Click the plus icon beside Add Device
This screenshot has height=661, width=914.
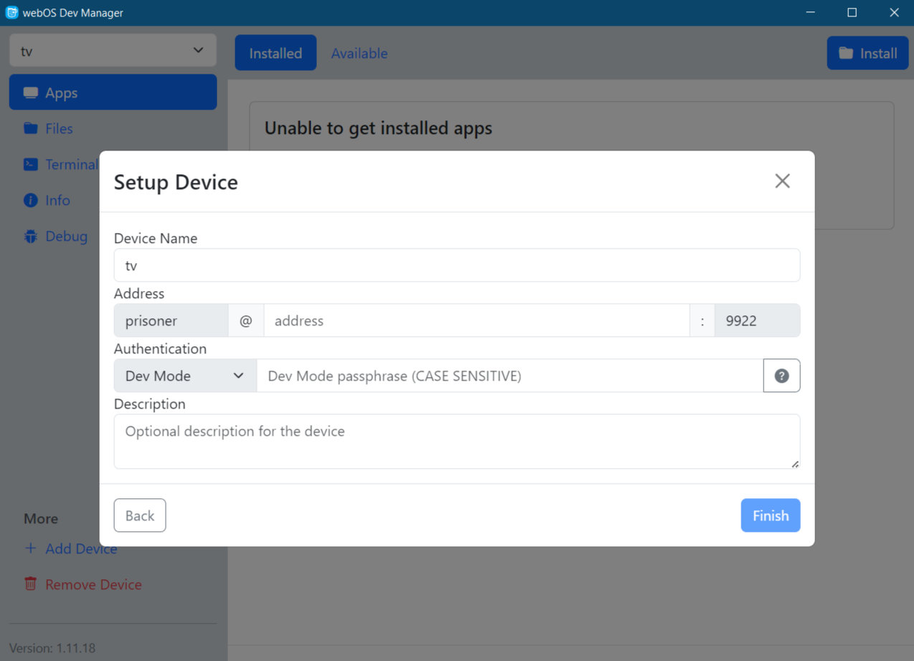pyautogui.click(x=31, y=548)
